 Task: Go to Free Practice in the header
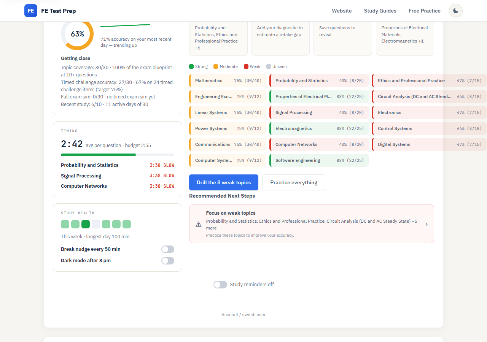(x=425, y=11)
